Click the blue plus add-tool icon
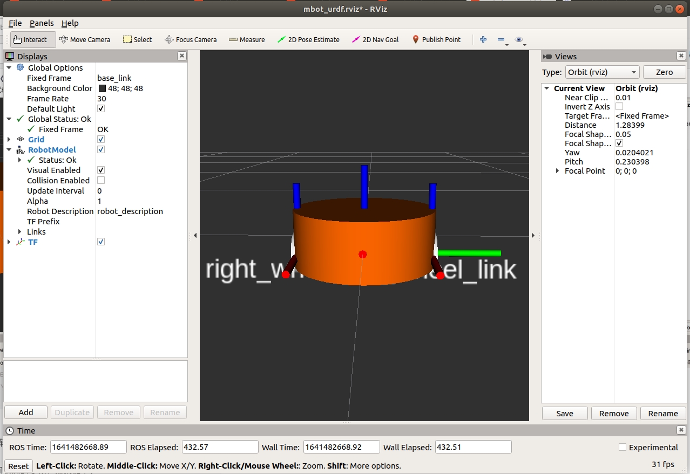The width and height of the screenshot is (690, 474). 483,39
